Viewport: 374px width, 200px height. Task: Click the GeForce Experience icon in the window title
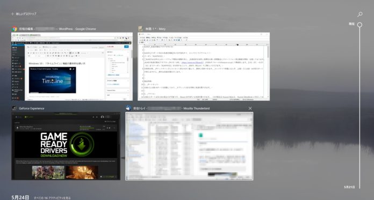pos(15,108)
